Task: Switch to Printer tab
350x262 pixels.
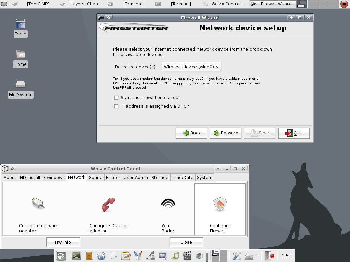Action: coord(113,177)
